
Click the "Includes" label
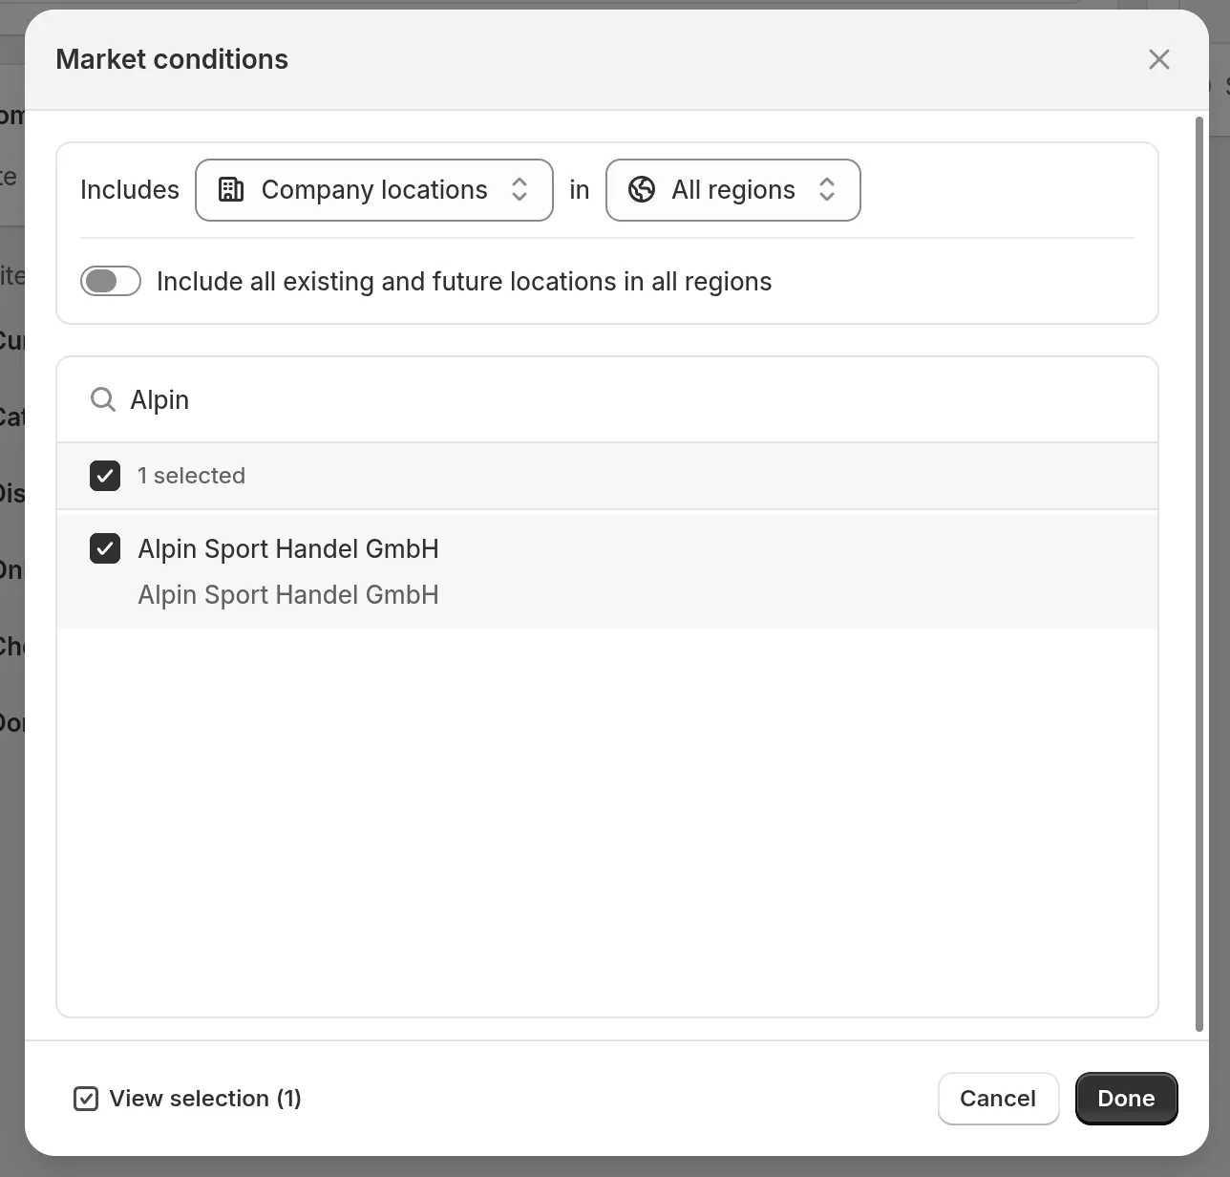coord(130,190)
